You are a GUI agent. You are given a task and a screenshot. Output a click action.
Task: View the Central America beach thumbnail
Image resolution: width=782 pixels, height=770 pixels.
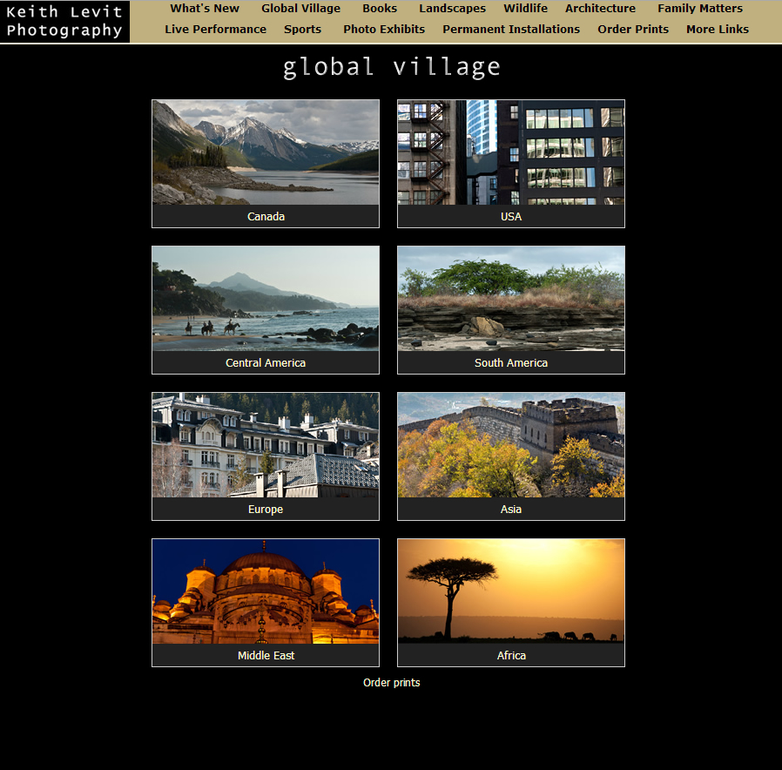(266, 299)
